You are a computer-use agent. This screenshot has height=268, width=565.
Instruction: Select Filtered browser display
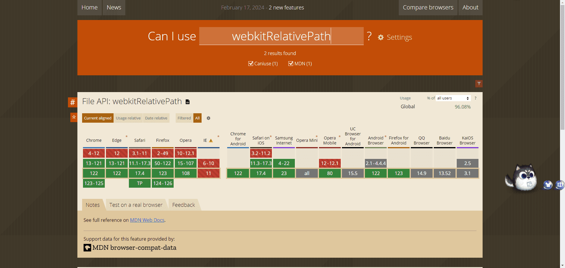click(184, 118)
